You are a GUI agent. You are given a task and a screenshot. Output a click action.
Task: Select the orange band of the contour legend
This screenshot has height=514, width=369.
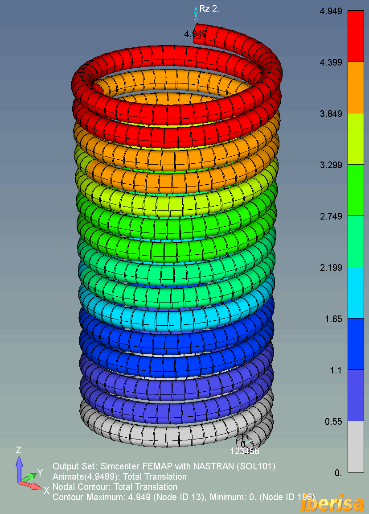[356, 87]
